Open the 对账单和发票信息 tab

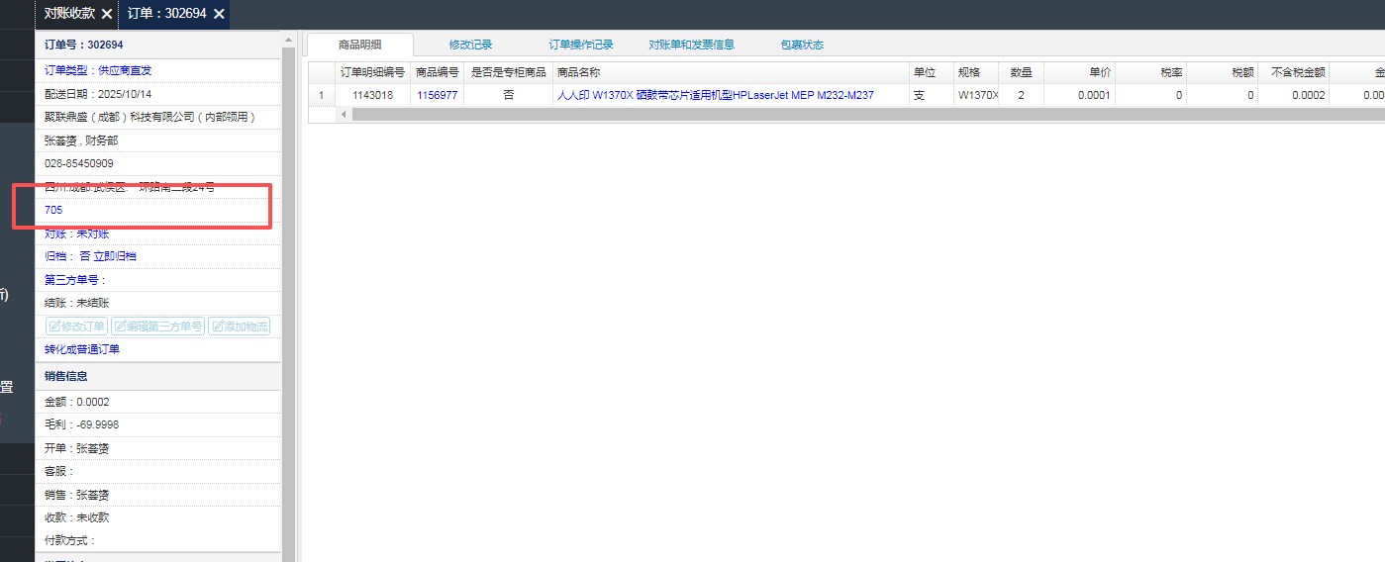(691, 45)
